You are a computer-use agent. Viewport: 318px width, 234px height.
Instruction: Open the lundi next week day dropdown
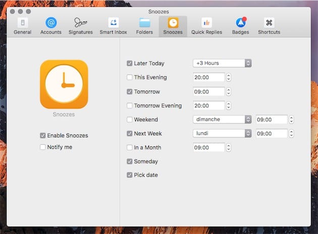(222, 133)
